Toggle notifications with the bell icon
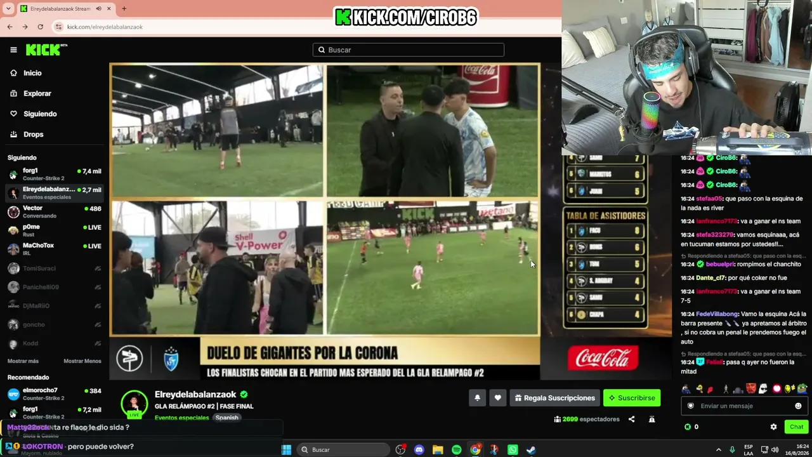 point(477,398)
